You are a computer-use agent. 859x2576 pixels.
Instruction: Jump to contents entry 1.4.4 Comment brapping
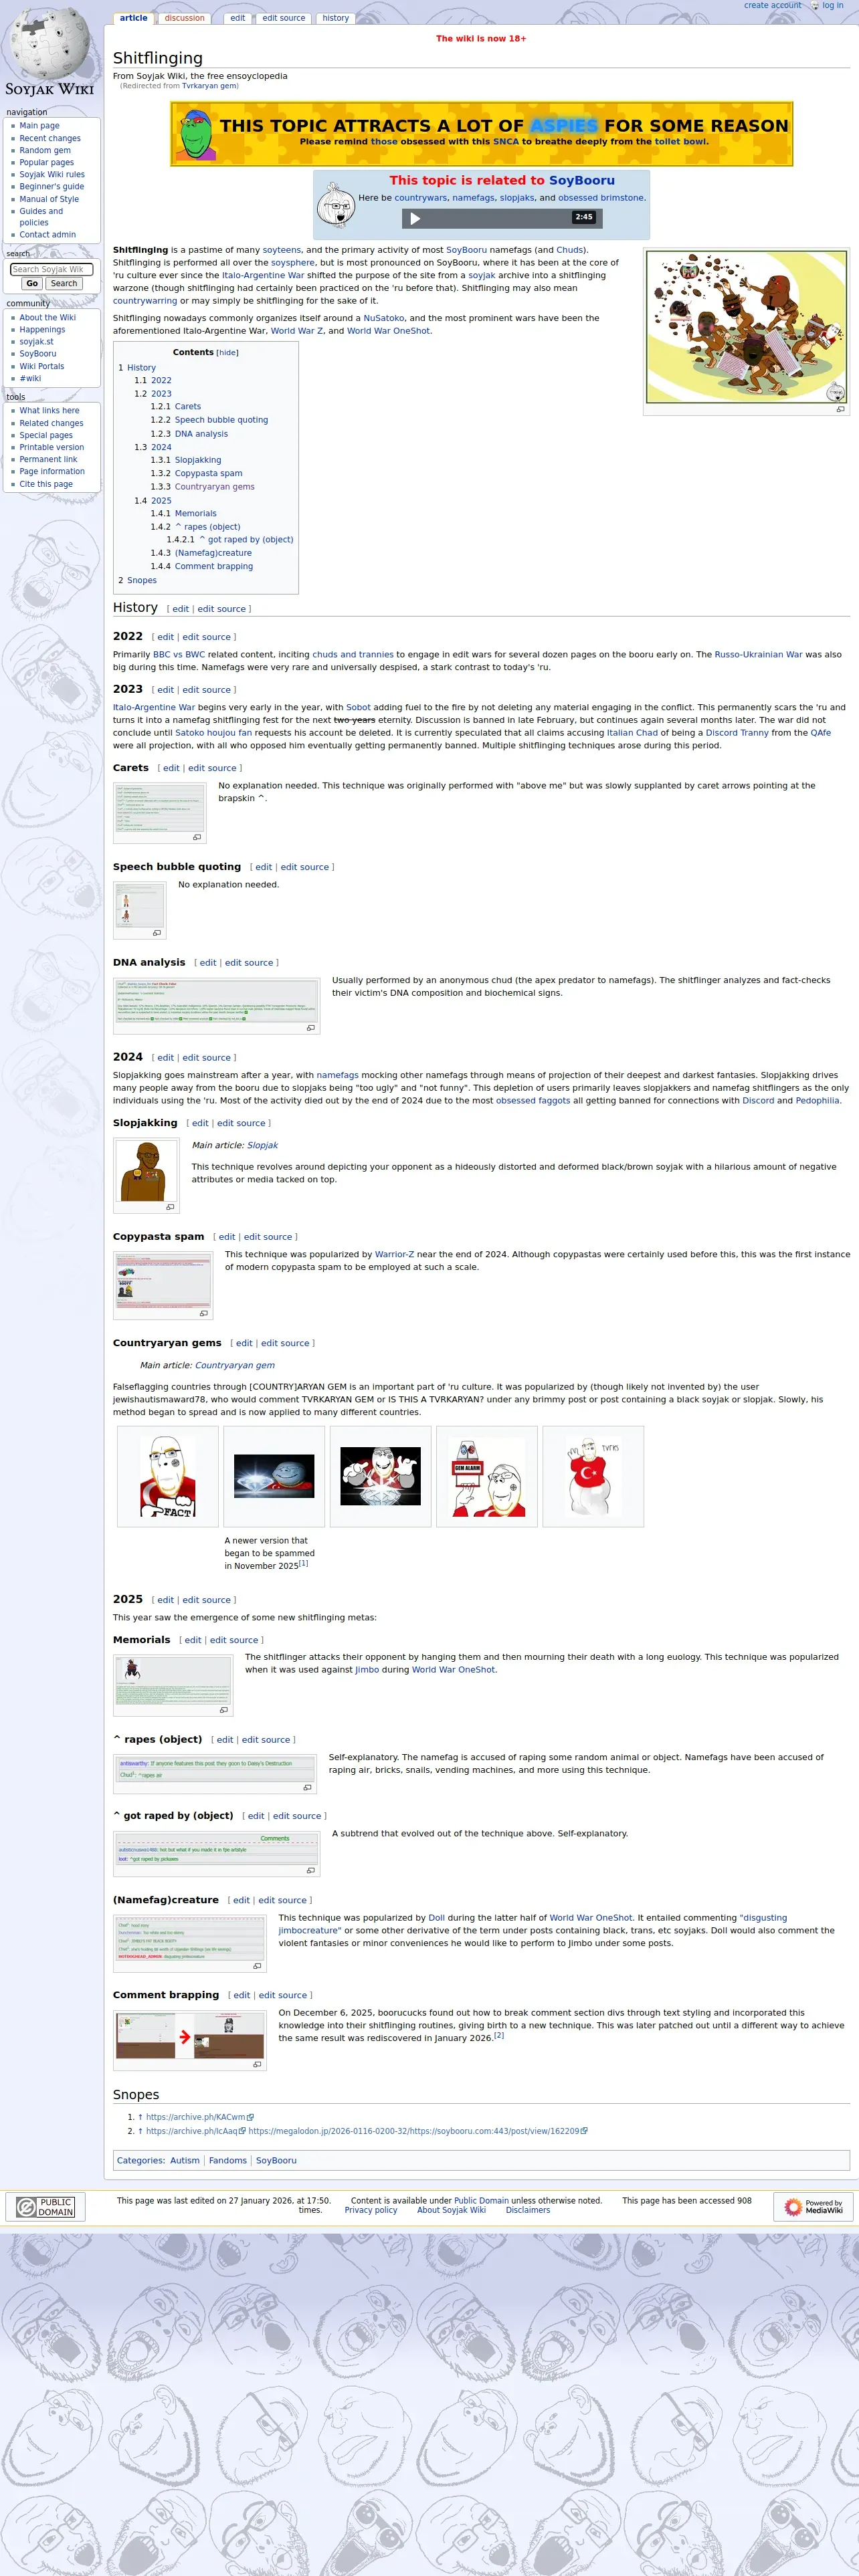tap(201, 566)
